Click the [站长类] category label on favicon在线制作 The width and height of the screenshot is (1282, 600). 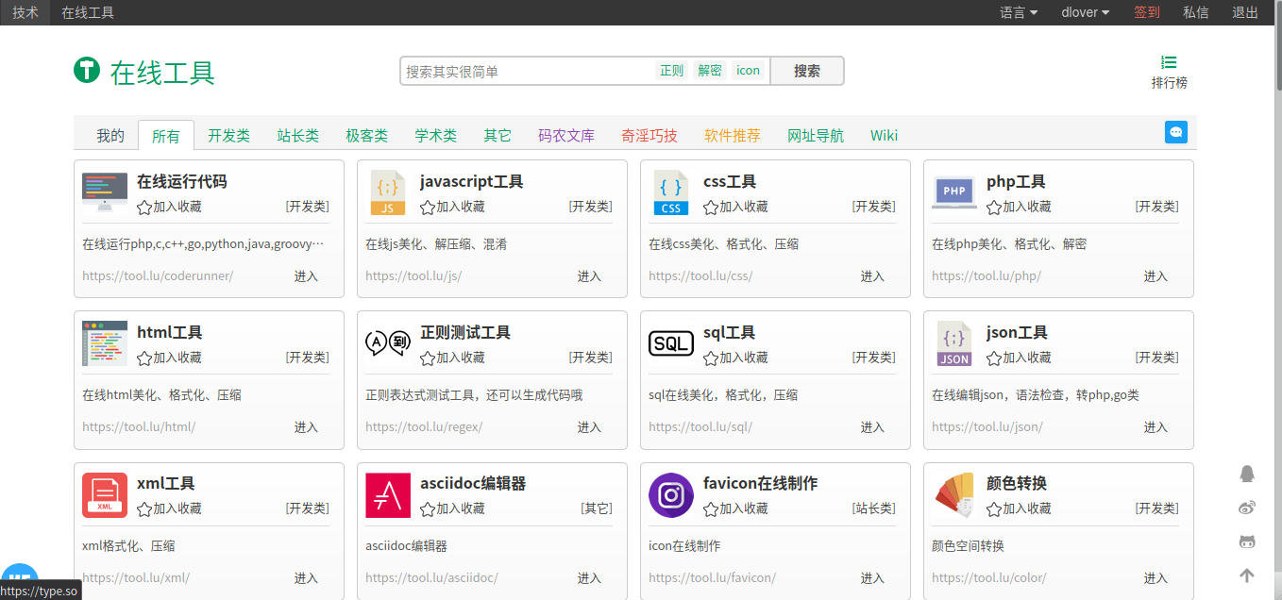[x=873, y=508]
